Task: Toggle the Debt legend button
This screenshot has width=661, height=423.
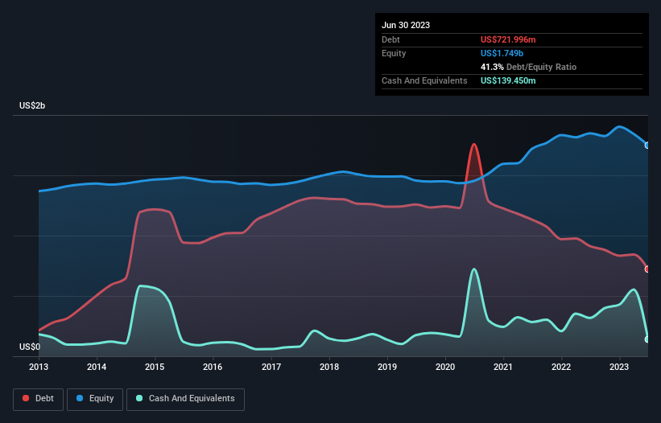Action: pos(38,399)
